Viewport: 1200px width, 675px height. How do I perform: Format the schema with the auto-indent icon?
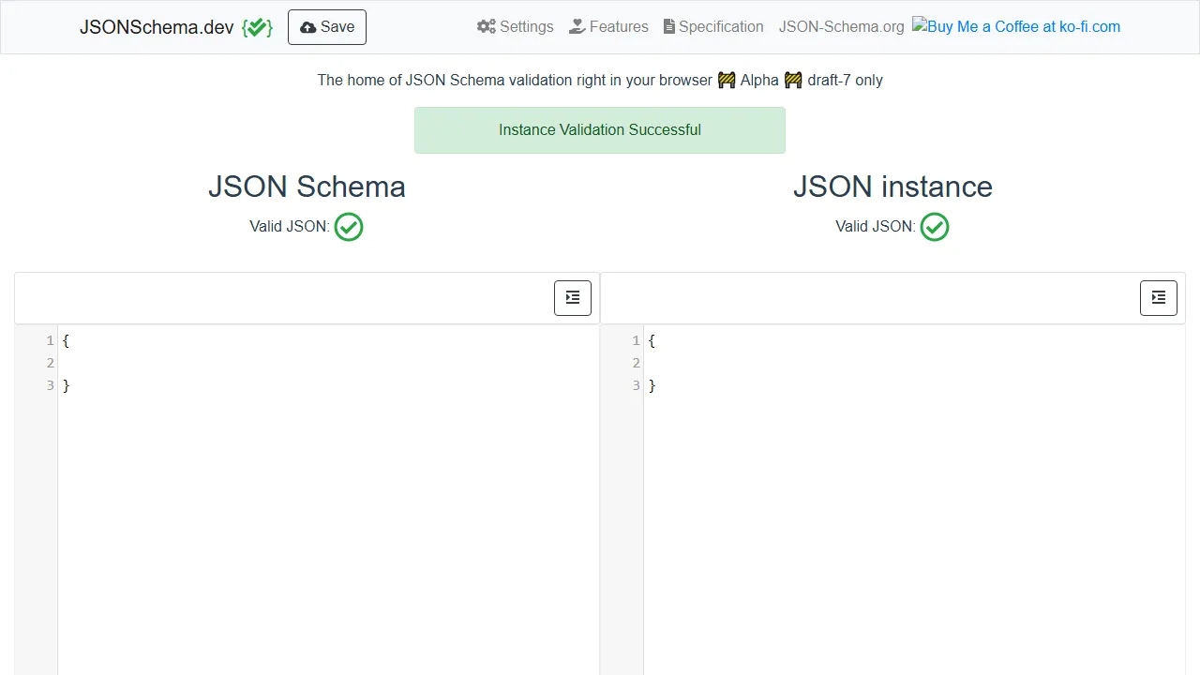(x=572, y=297)
